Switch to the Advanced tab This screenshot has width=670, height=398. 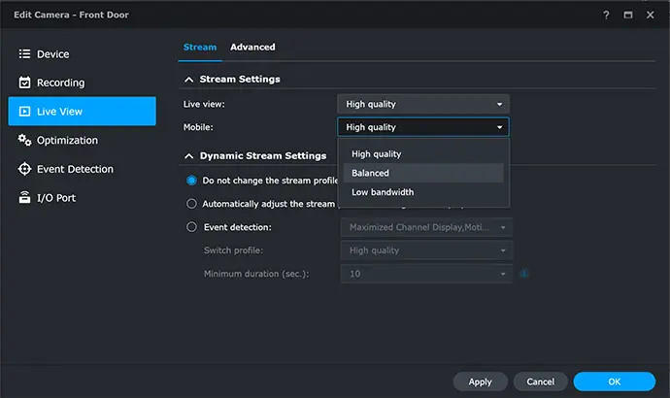click(252, 47)
